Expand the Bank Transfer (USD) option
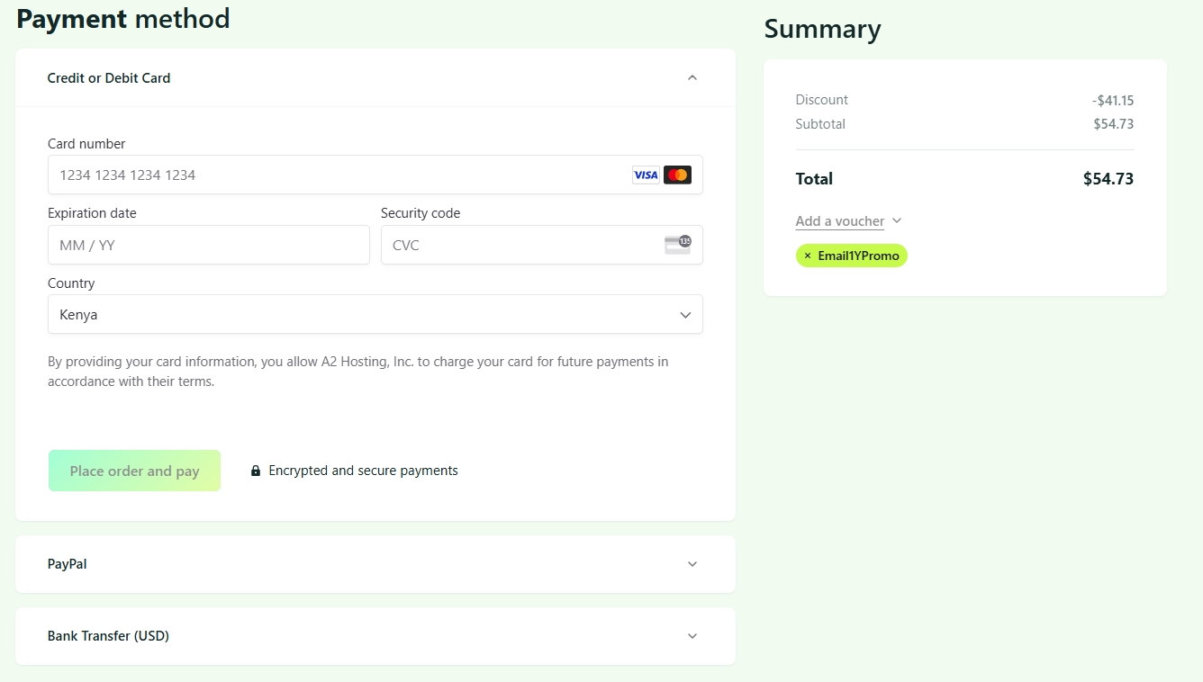1203x682 pixels. coord(692,636)
